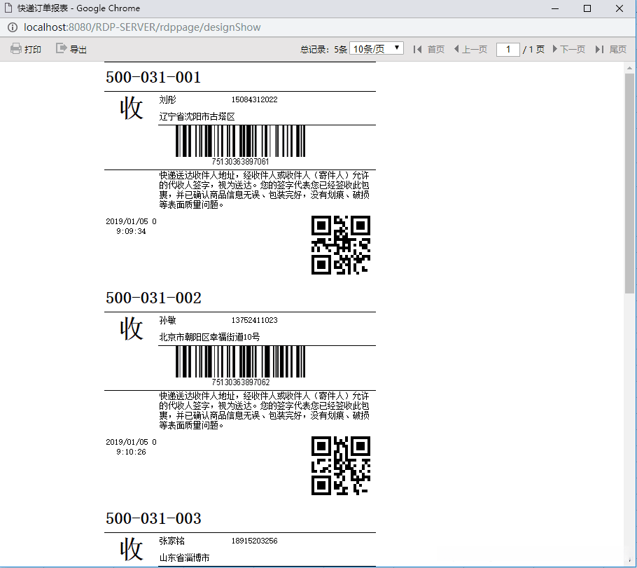Click the large 收 character of order 001
The height and width of the screenshot is (568, 637).
pyautogui.click(x=131, y=108)
